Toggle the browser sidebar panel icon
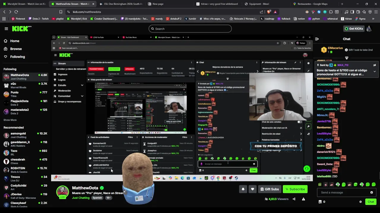The width and height of the screenshot is (380, 213). [x=352, y=12]
